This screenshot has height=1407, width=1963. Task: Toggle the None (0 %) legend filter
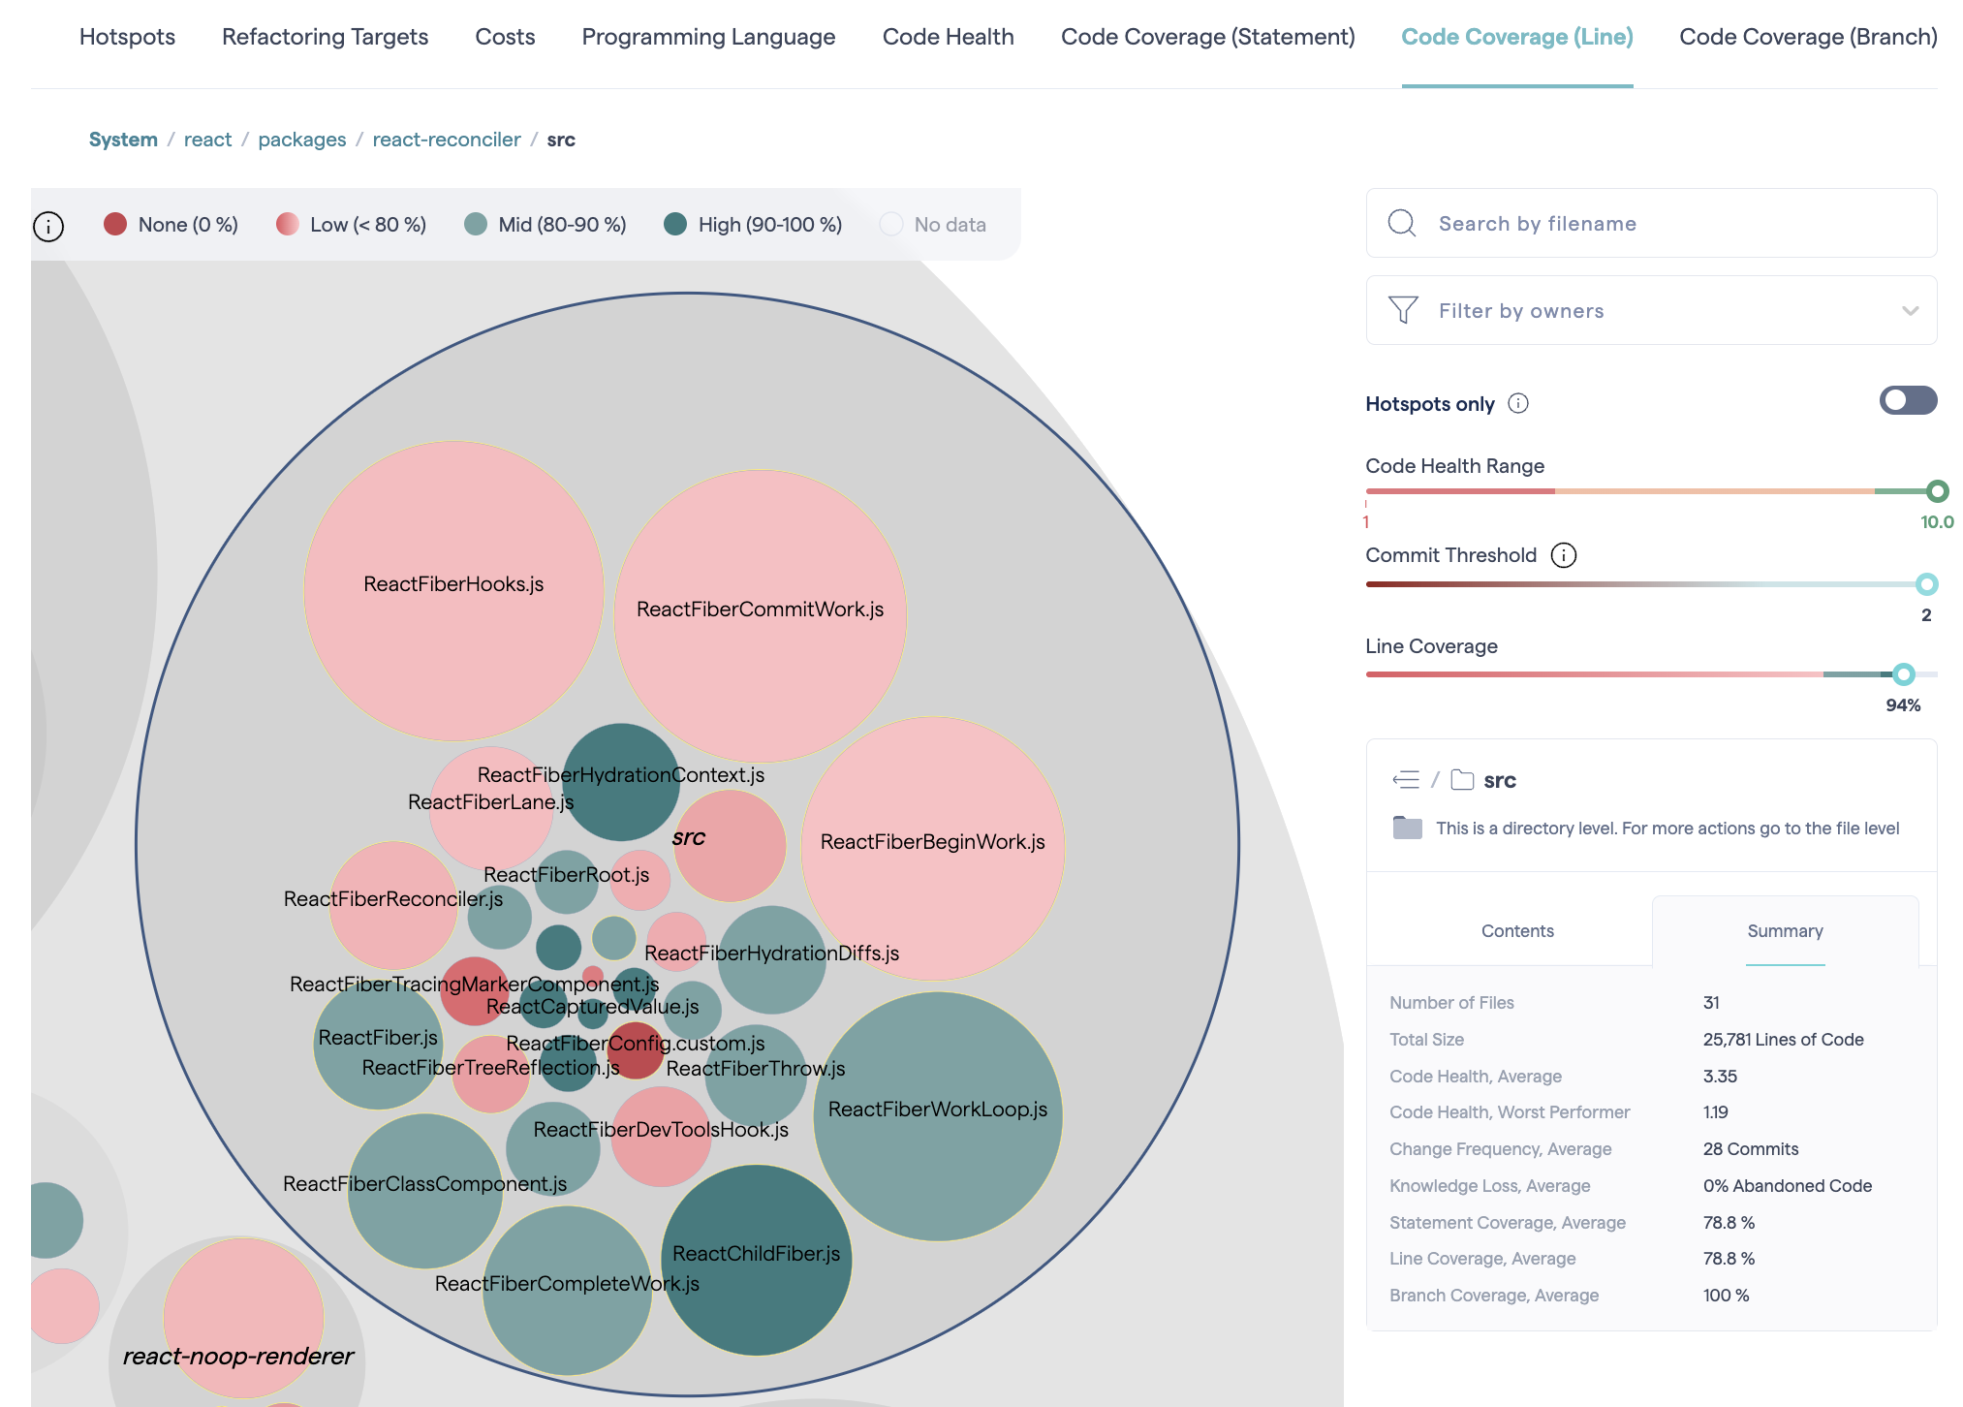point(171,225)
